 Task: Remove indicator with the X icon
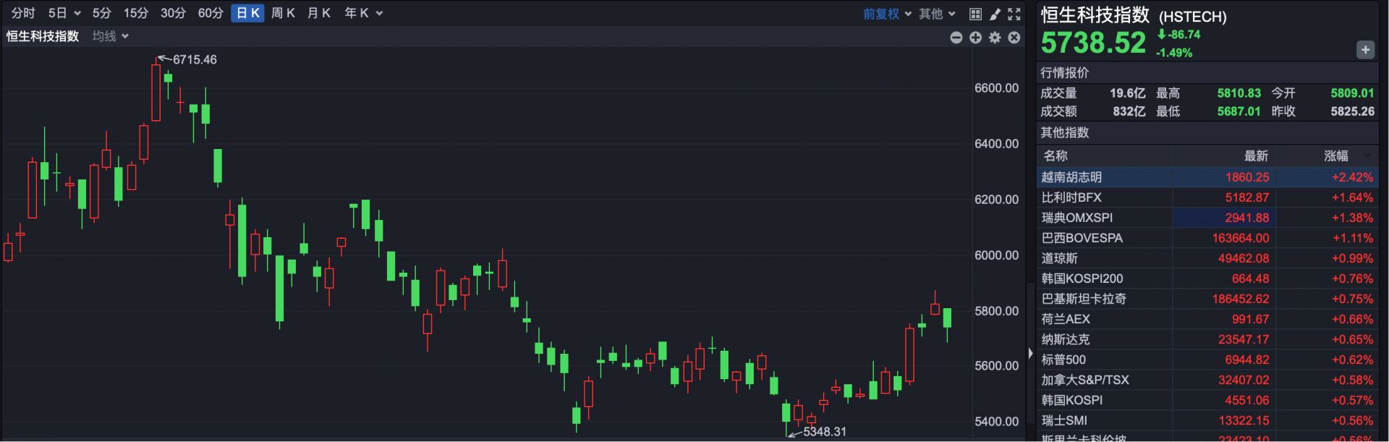coord(1014,38)
